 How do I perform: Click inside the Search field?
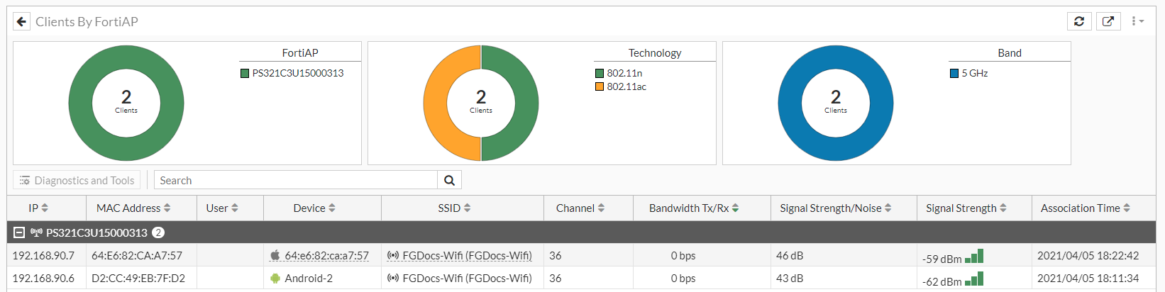coord(295,181)
